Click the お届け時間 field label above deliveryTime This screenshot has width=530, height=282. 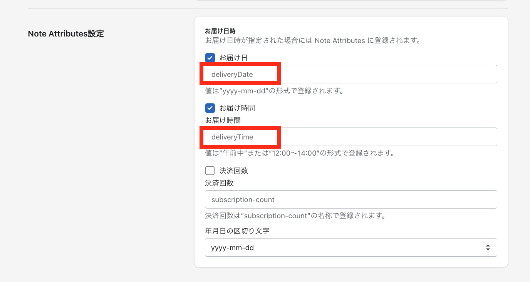tap(223, 120)
